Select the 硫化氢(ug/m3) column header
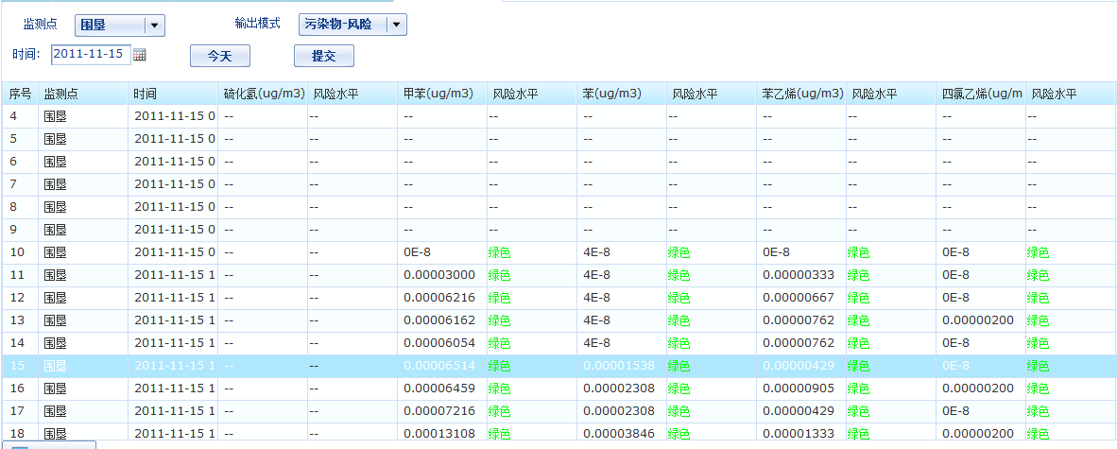 click(263, 94)
